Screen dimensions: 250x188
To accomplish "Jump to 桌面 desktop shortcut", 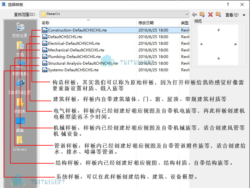I will [20, 125].
